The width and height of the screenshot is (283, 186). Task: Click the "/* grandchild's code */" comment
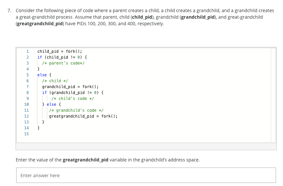(x=76, y=110)
